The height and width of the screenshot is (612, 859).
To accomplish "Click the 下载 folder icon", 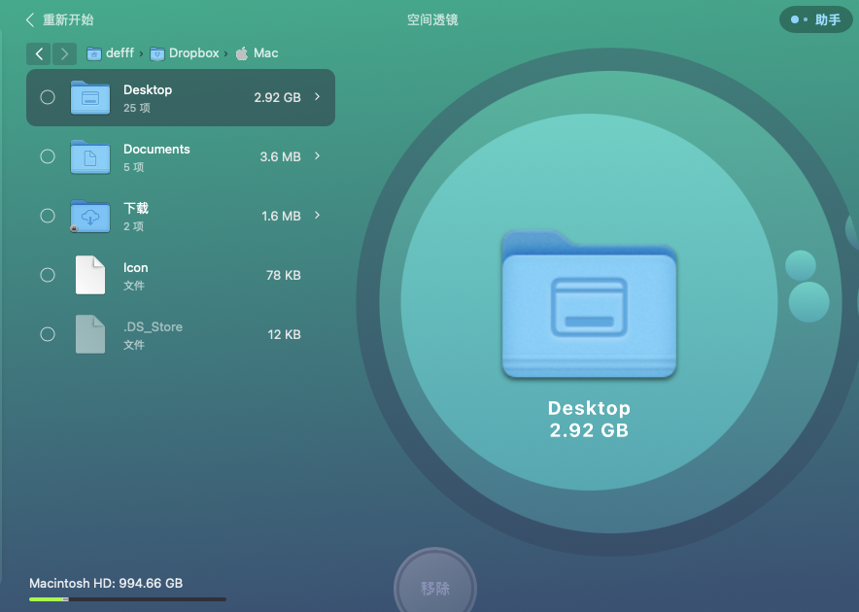I will 90,217.
